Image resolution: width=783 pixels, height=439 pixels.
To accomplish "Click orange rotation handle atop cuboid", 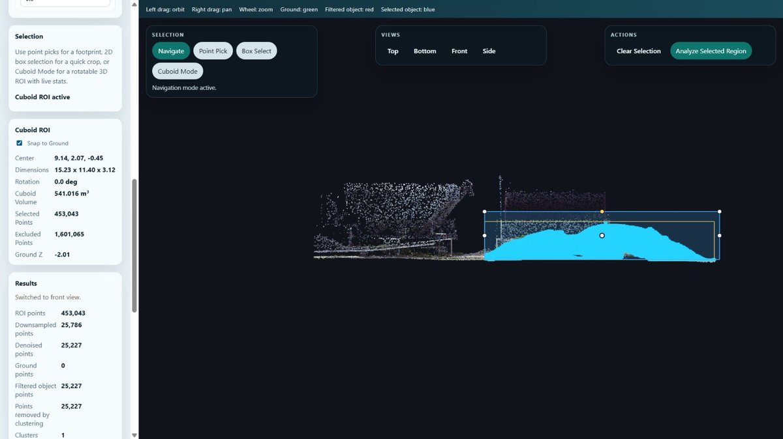I will coord(602,211).
